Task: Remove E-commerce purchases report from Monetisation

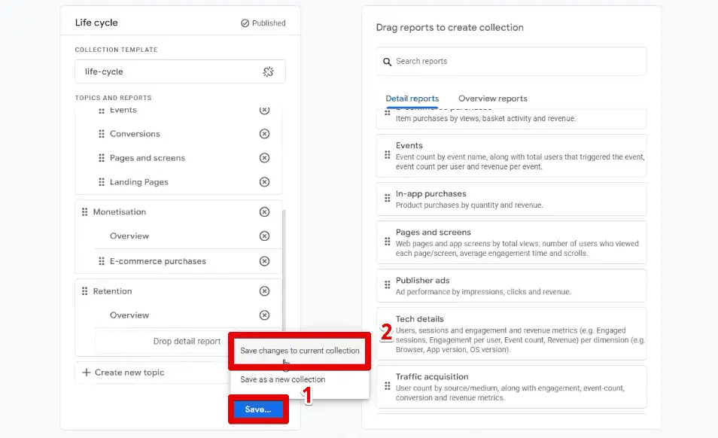Action: 264,261
